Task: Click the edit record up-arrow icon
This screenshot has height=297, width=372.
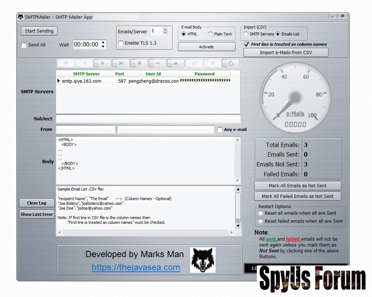Action: (x=176, y=63)
